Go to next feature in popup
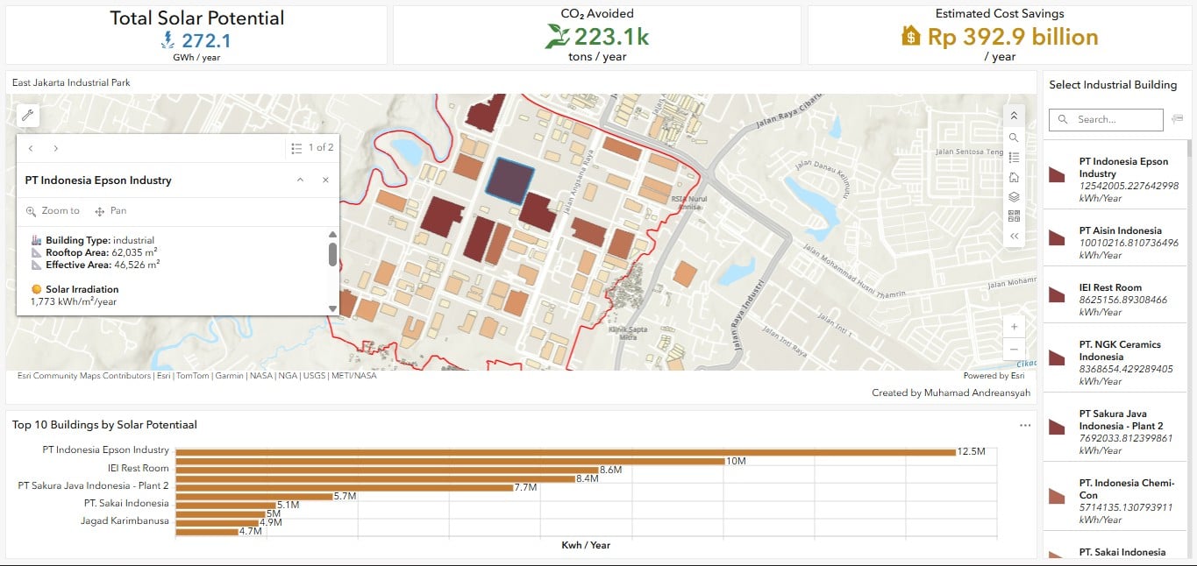Screen dimensions: 1197x566 click(x=56, y=148)
